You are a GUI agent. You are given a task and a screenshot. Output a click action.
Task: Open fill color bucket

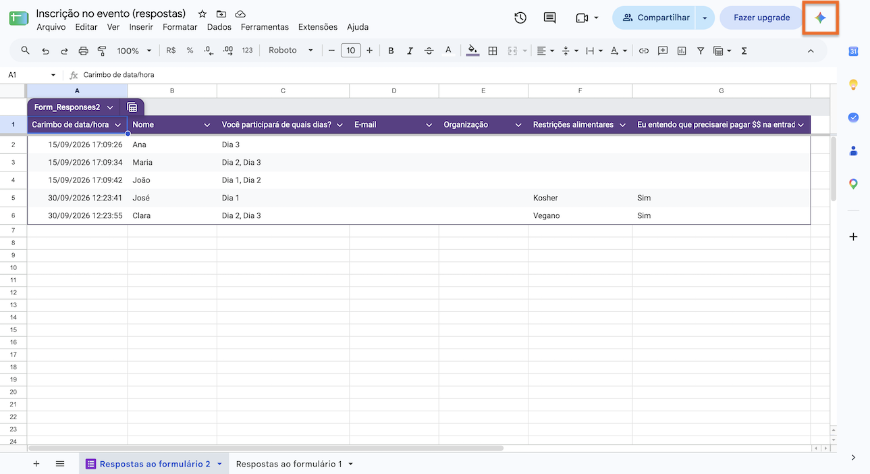[x=472, y=51]
